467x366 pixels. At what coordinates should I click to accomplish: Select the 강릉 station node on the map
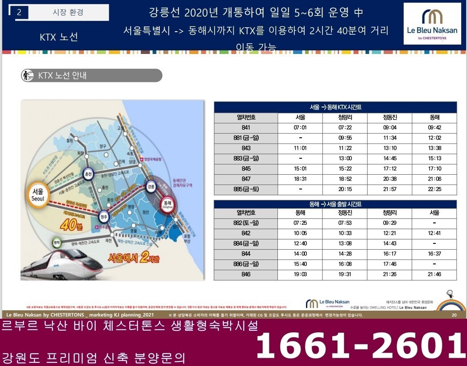151,187
